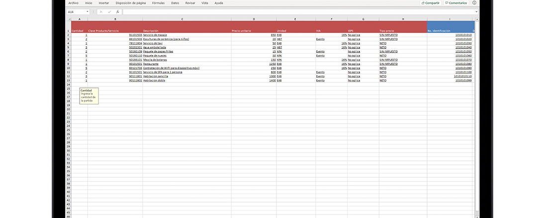
Task: Click the vertical scrollbar up arrow
Action: (x=476, y=19)
